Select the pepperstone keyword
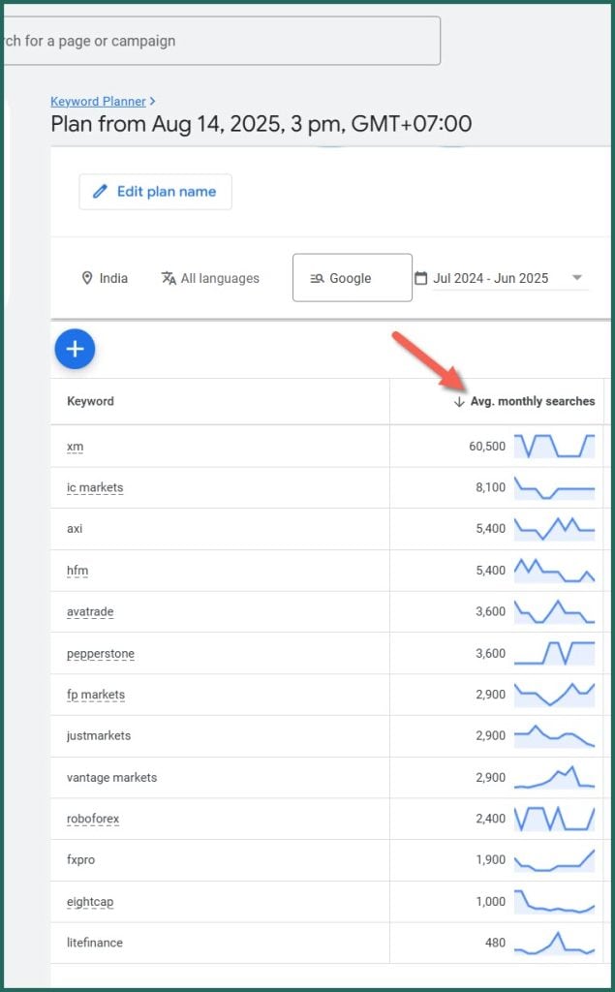The image size is (615, 992). [101, 654]
